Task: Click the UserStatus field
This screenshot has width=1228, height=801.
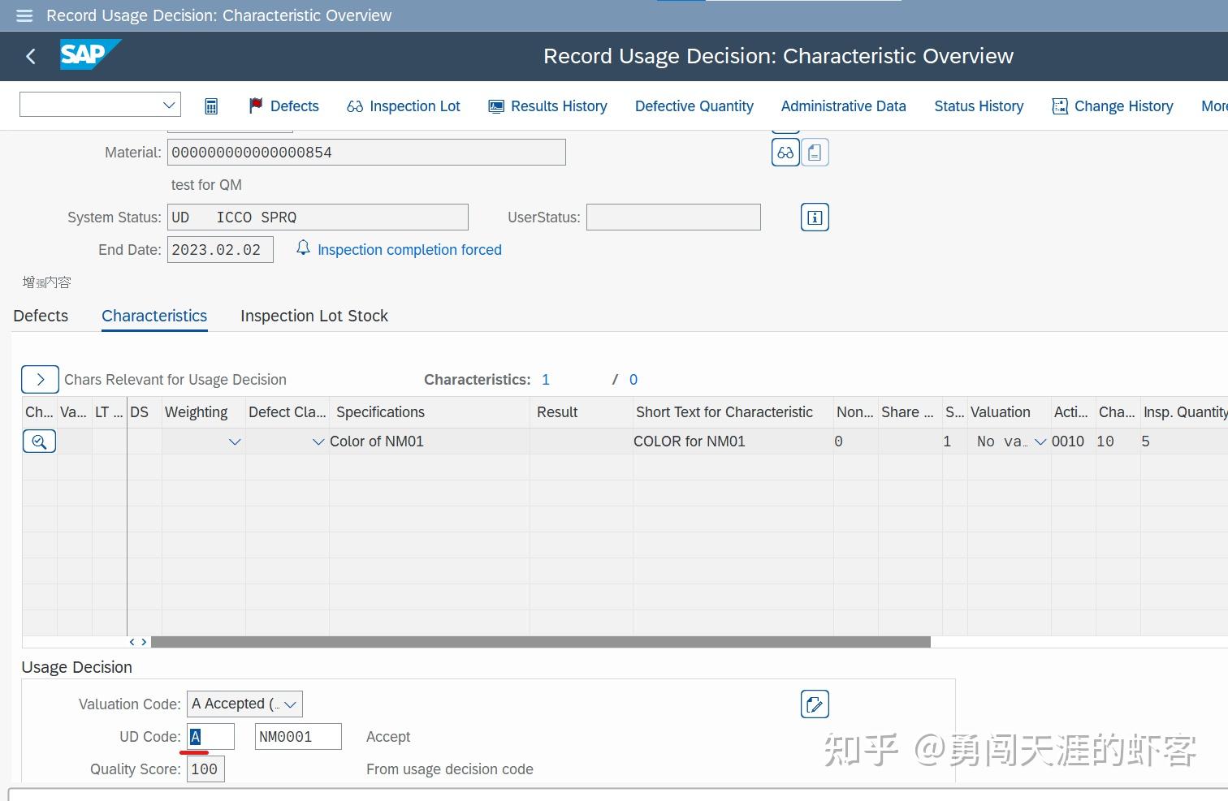Action: coord(673,217)
